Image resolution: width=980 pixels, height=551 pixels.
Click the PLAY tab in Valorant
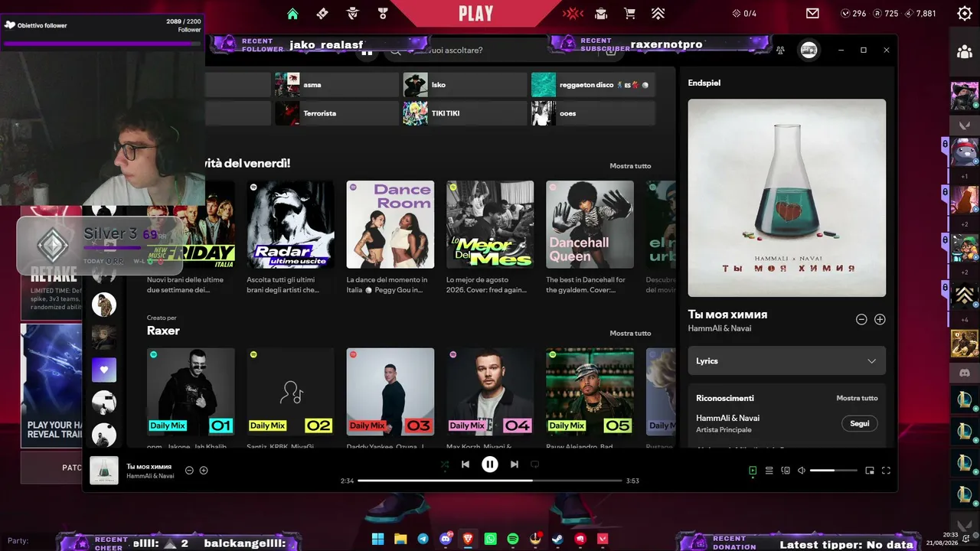tap(476, 13)
